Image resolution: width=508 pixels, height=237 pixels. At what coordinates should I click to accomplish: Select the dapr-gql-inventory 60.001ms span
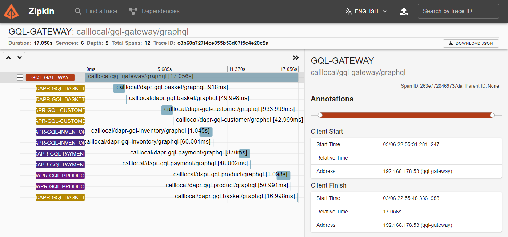click(x=213, y=143)
